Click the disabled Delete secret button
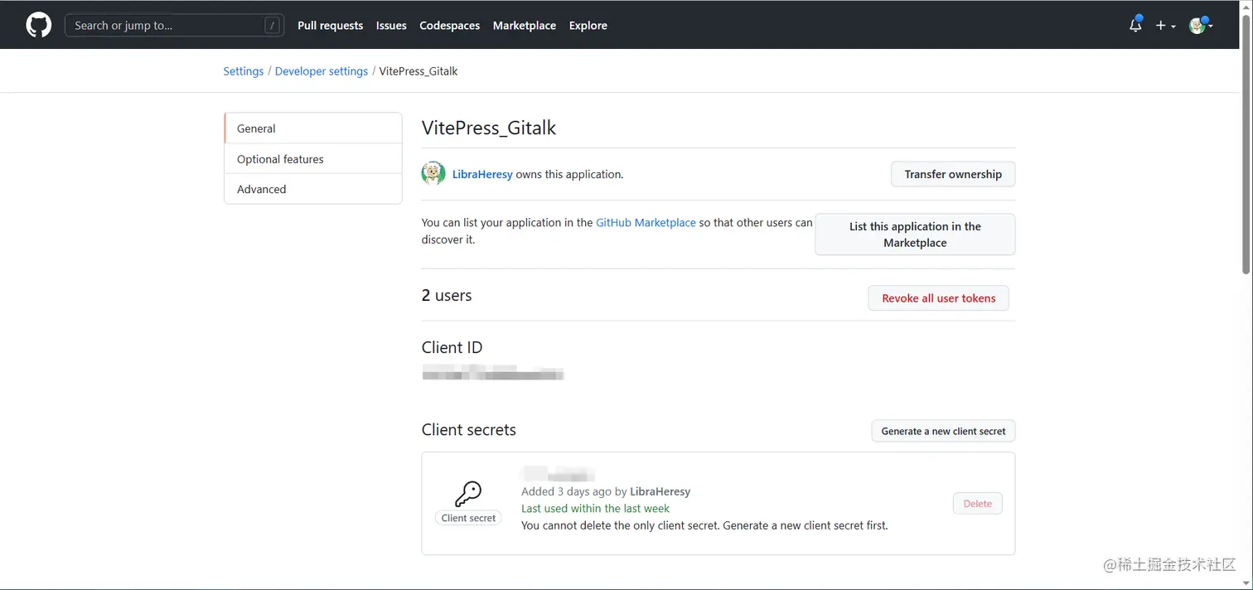 click(x=977, y=503)
